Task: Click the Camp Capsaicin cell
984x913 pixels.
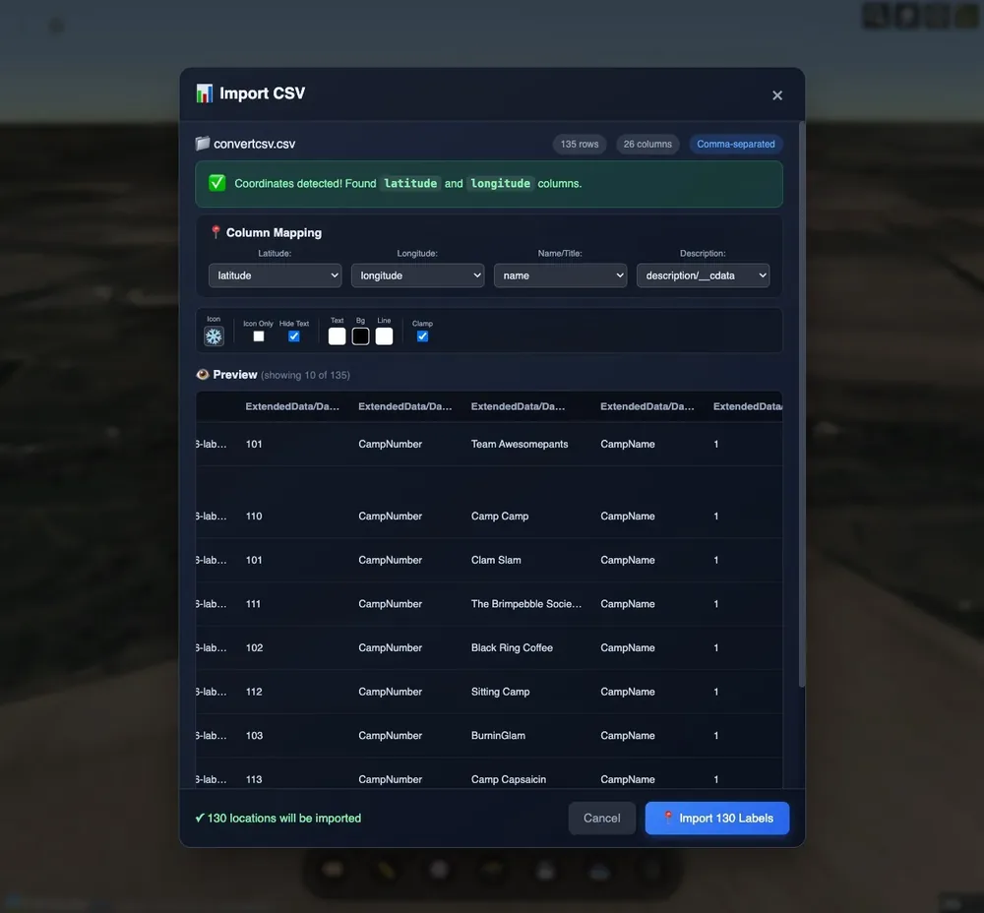Action: pyautogui.click(x=509, y=780)
